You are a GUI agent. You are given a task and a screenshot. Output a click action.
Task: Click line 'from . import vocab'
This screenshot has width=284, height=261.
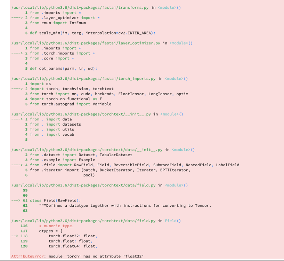coord(52,135)
